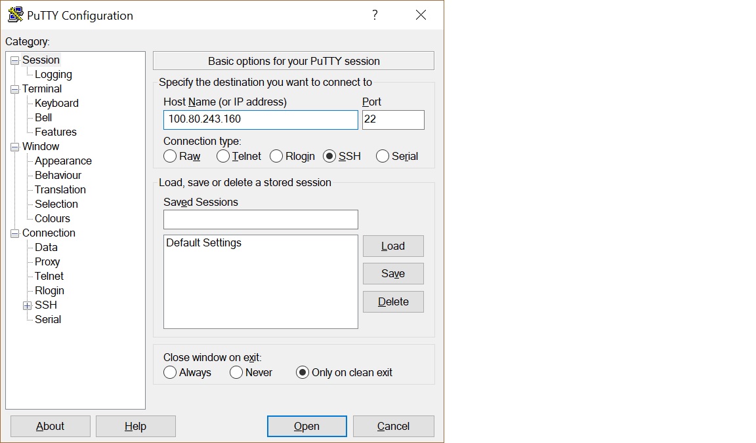Click the PuTTY icon in title bar
This screenshot has height=443, width=756.
pyautogui.click(x=16, y=15)
